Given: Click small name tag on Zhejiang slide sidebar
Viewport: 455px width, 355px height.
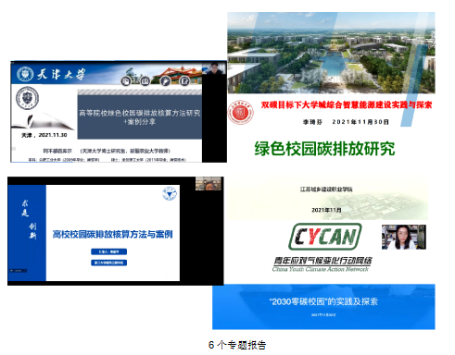Looking at the screenshot, I should click(x=18, y=271).
